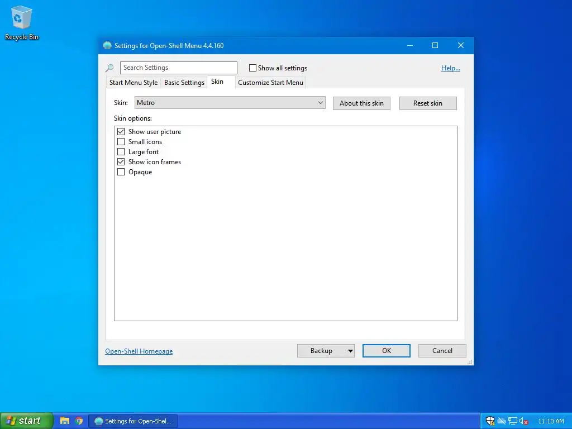
Task: Open the Customize Start Menu tab
Action: click(270, 83)
